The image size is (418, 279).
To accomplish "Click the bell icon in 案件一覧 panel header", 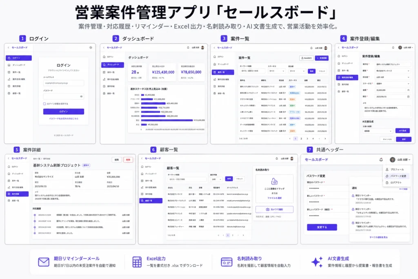I will tap(311, 48).
